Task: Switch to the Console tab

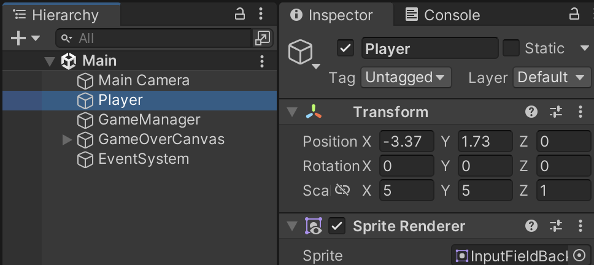Action: [443, 15]
